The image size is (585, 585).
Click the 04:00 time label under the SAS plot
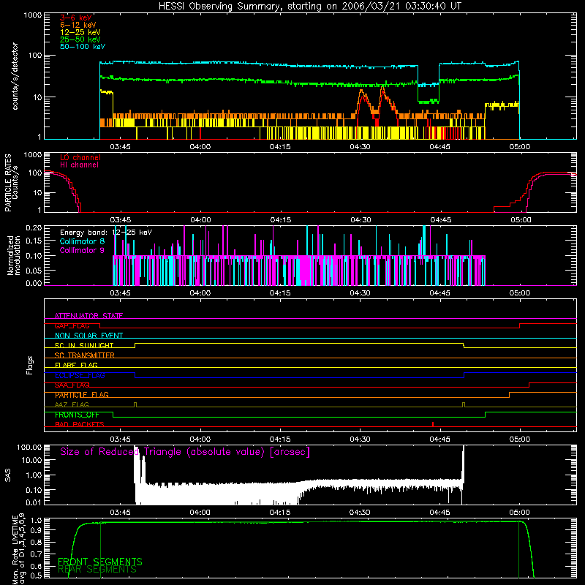click(200, 513)
